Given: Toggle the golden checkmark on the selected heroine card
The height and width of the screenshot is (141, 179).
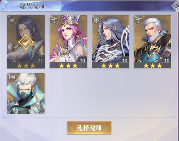Looking at the screenshot, I should pos(26,42).
